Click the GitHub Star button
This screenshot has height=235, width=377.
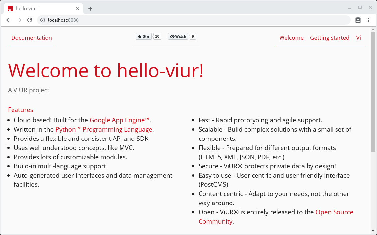pyautogui.click(x=144, y=36)
